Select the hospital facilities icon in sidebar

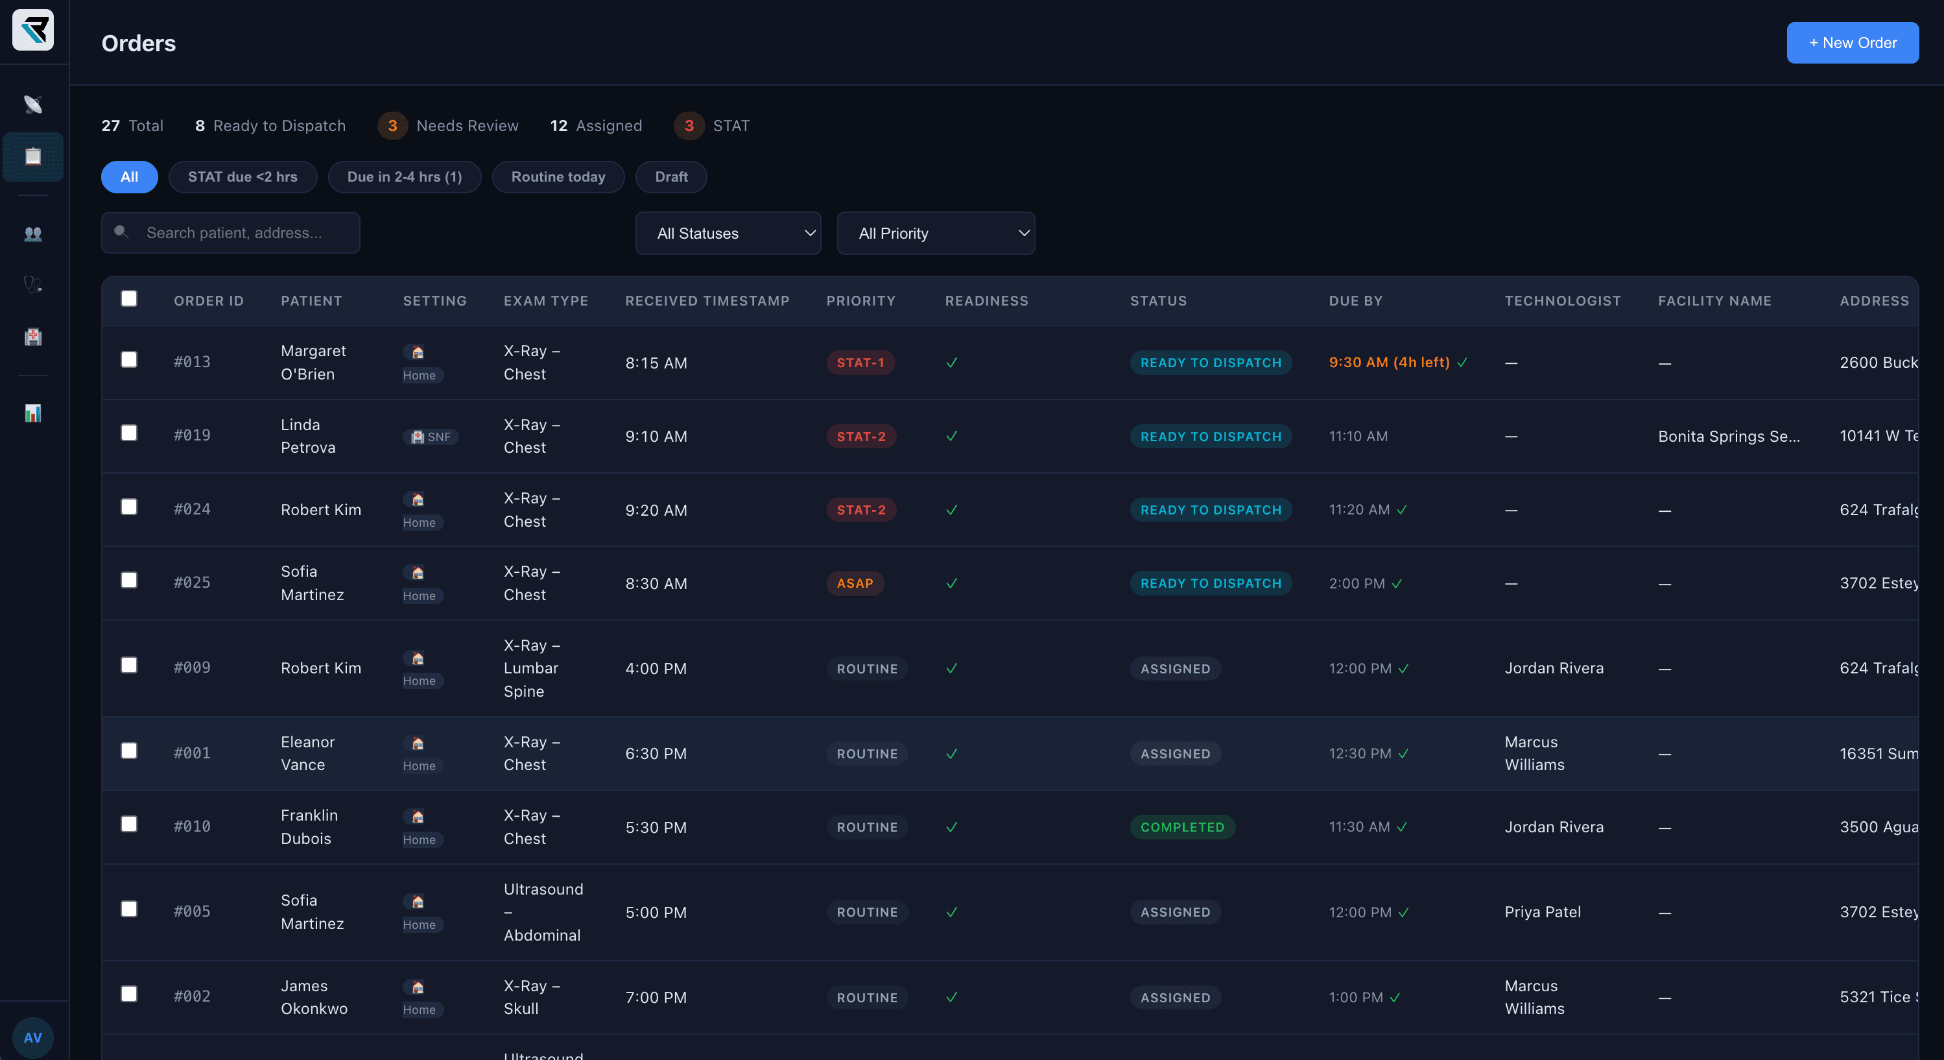coord(32,337)
